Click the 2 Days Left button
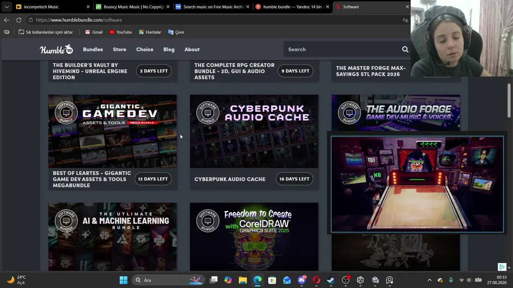 tap(154, 71)
